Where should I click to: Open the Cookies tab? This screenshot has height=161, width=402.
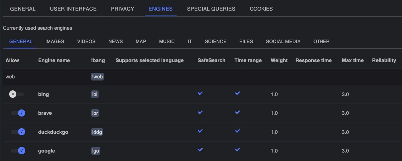(x=261, y=9)
